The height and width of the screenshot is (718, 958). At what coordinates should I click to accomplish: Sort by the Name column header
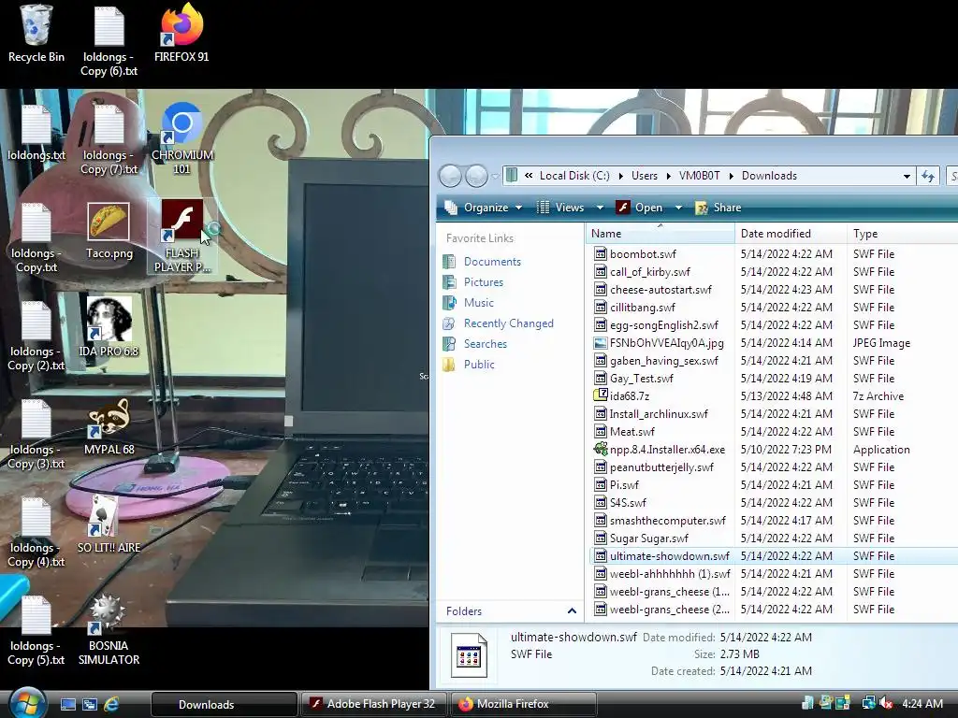(x=660, y=233)
